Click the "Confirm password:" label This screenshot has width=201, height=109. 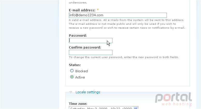[85, 48]
